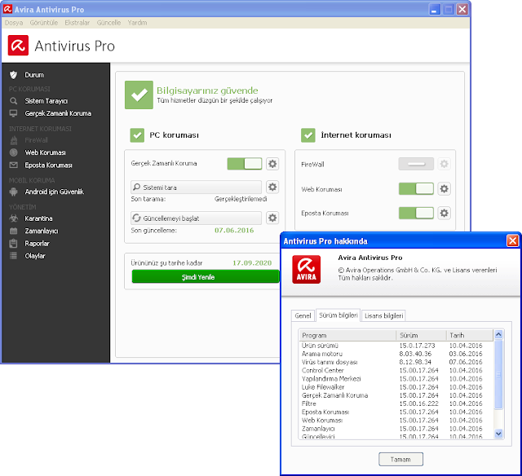Click the Güncellemeyi başlat button
Viewport: 522px width, 476px height.
coord(196,218)
